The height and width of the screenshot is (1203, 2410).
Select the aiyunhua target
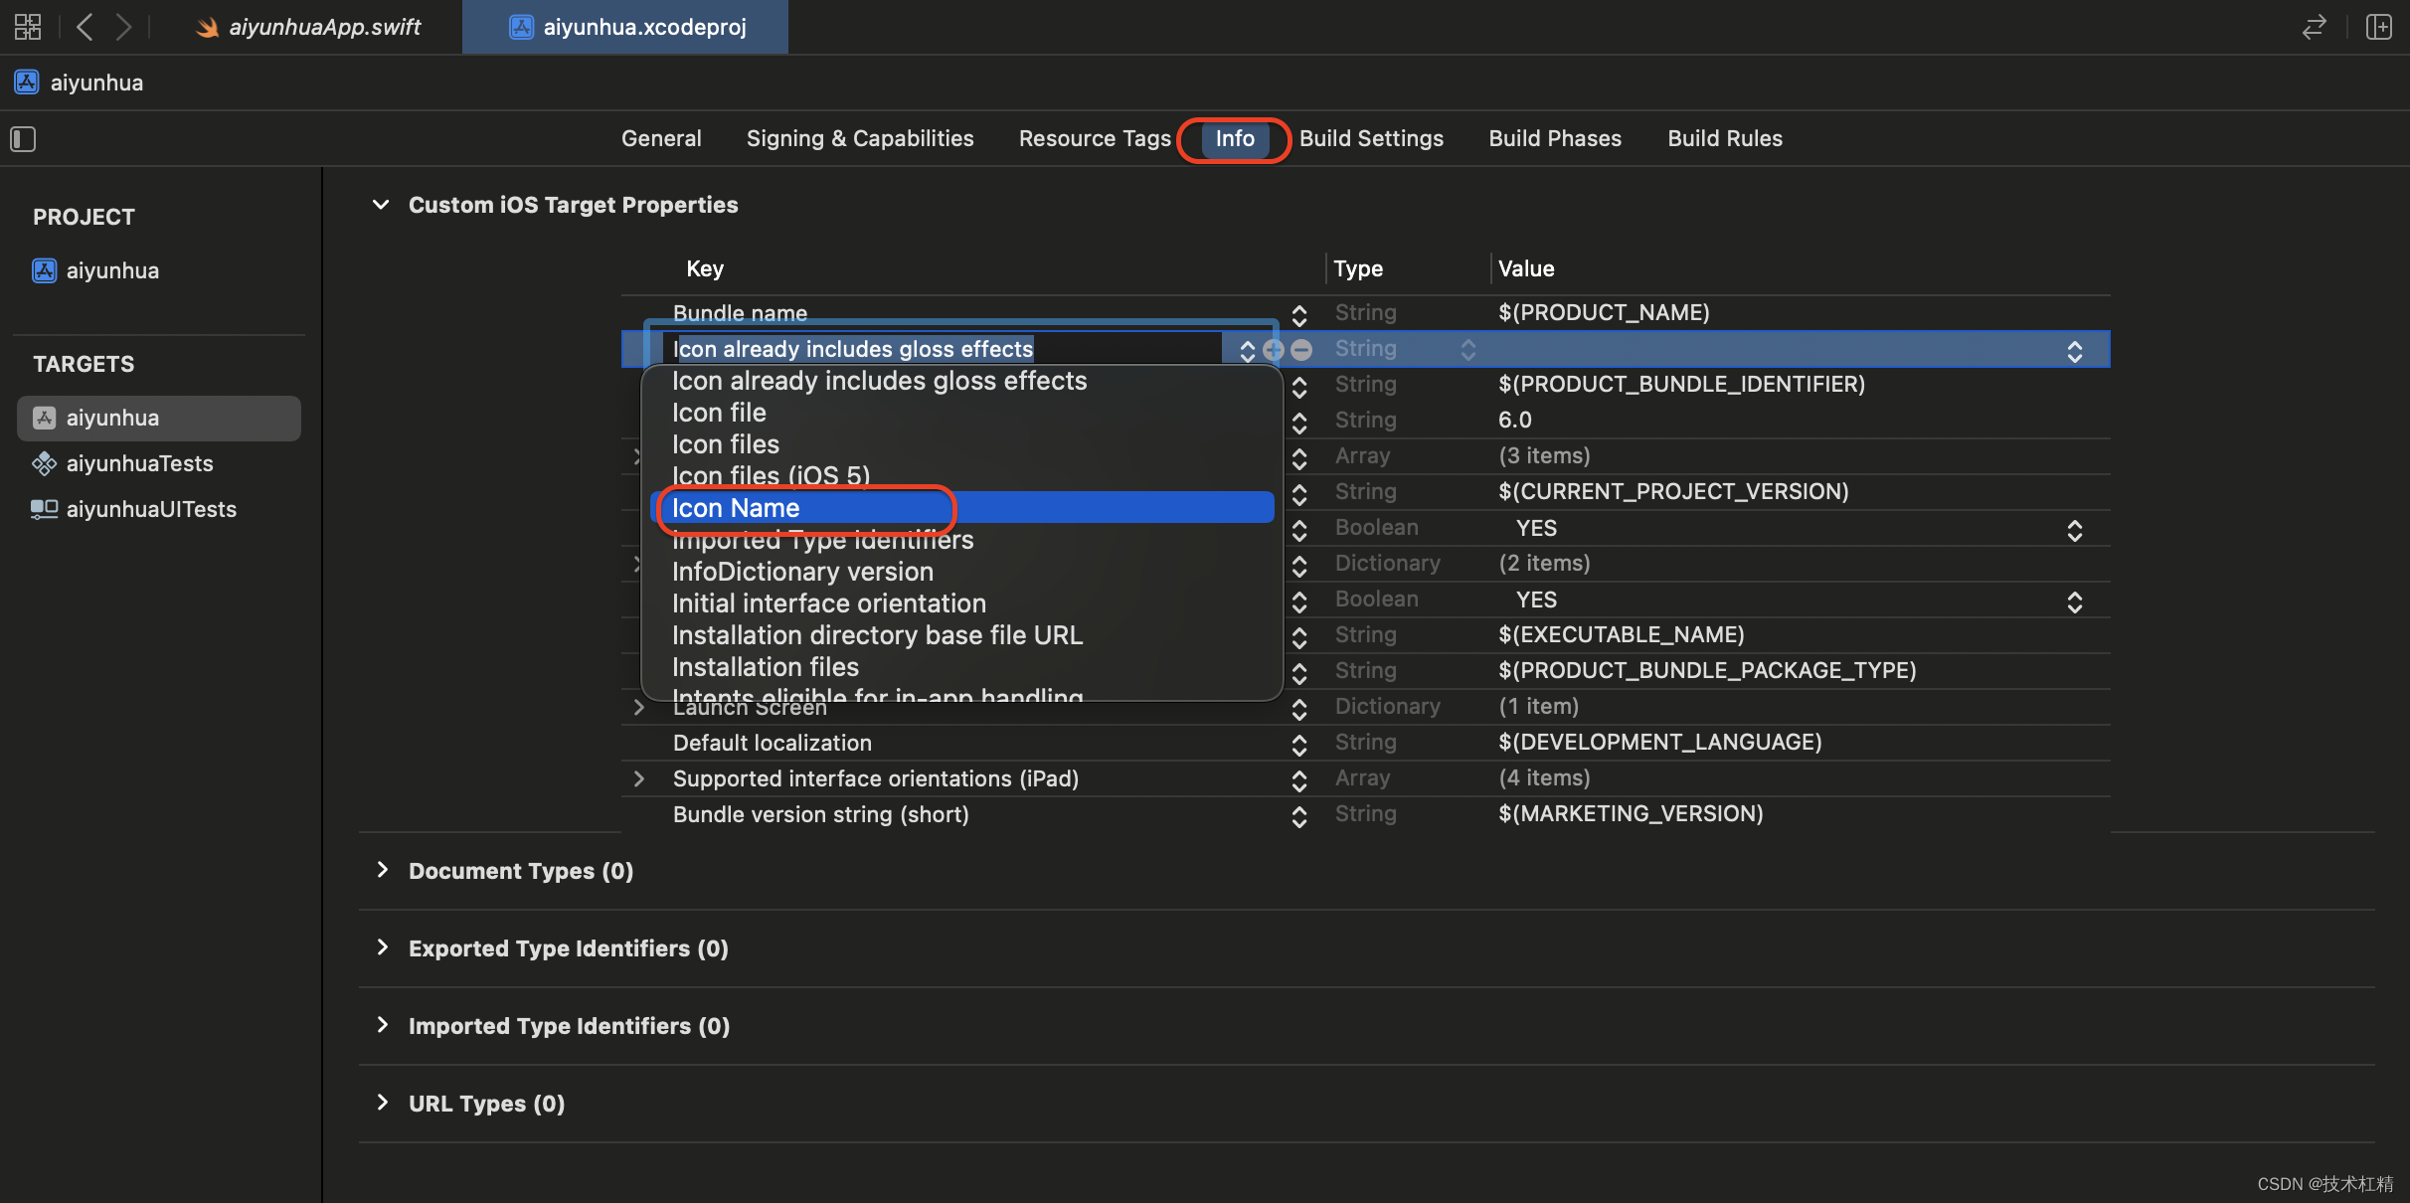click(x=159, y=419)
